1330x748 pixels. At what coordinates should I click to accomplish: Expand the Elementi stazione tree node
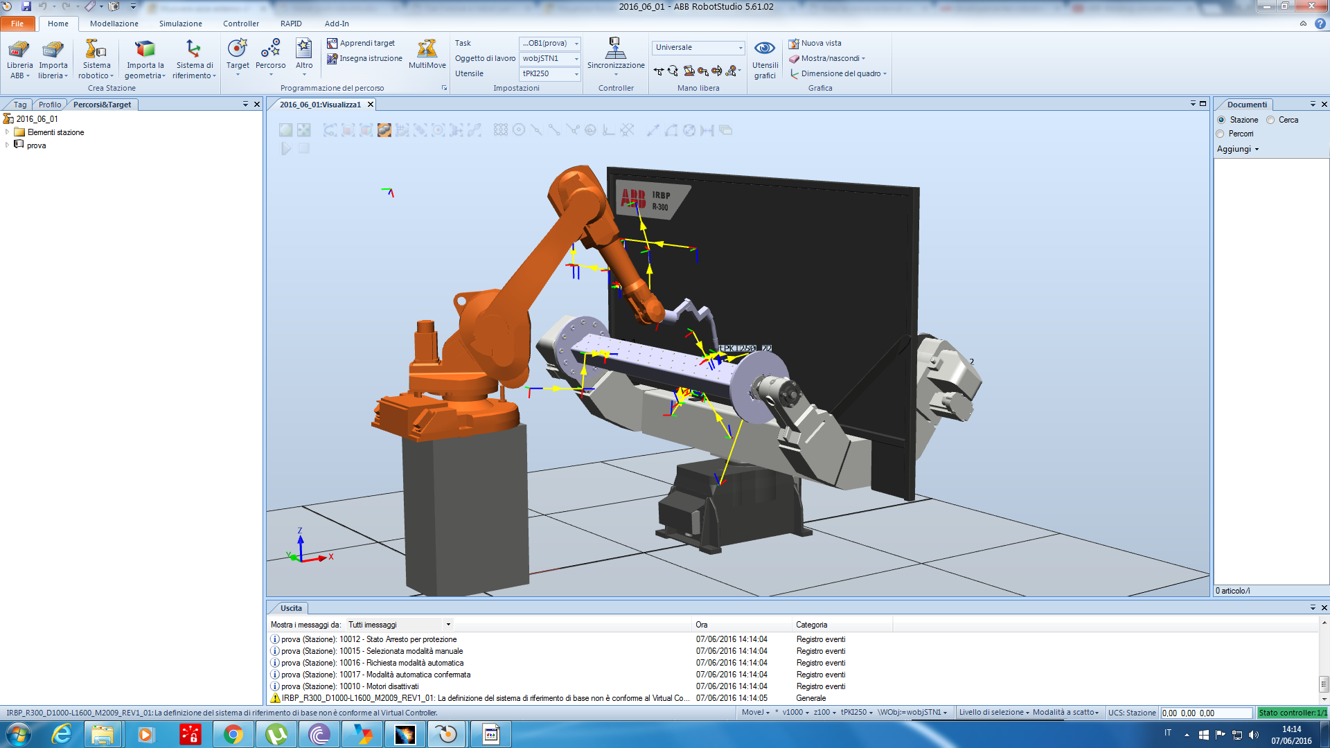(x=8, y=132)
